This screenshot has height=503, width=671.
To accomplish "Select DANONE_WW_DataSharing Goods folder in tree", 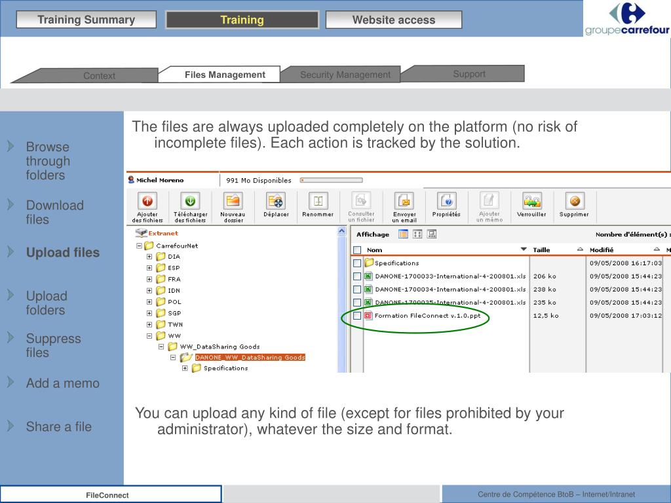I will click(250, 357).
